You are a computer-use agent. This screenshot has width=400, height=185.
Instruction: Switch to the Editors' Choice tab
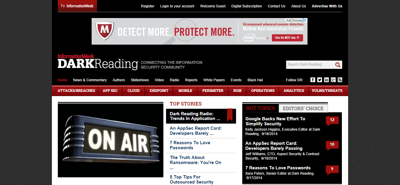tap(303, 108)
